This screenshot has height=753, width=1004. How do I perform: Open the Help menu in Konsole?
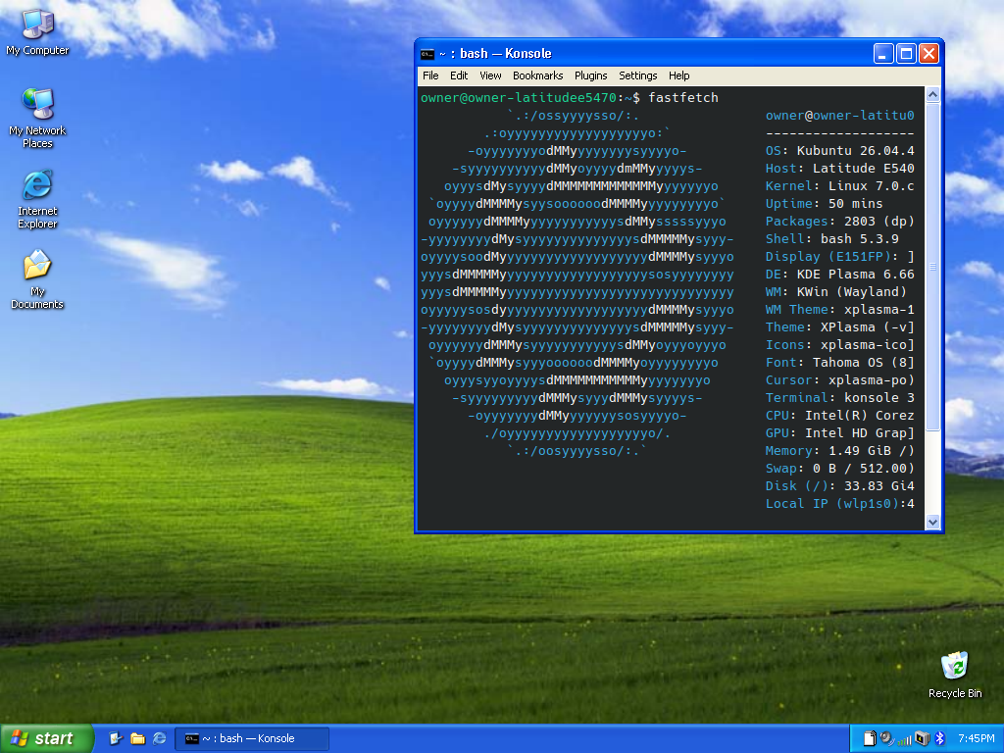coord(678,75)
